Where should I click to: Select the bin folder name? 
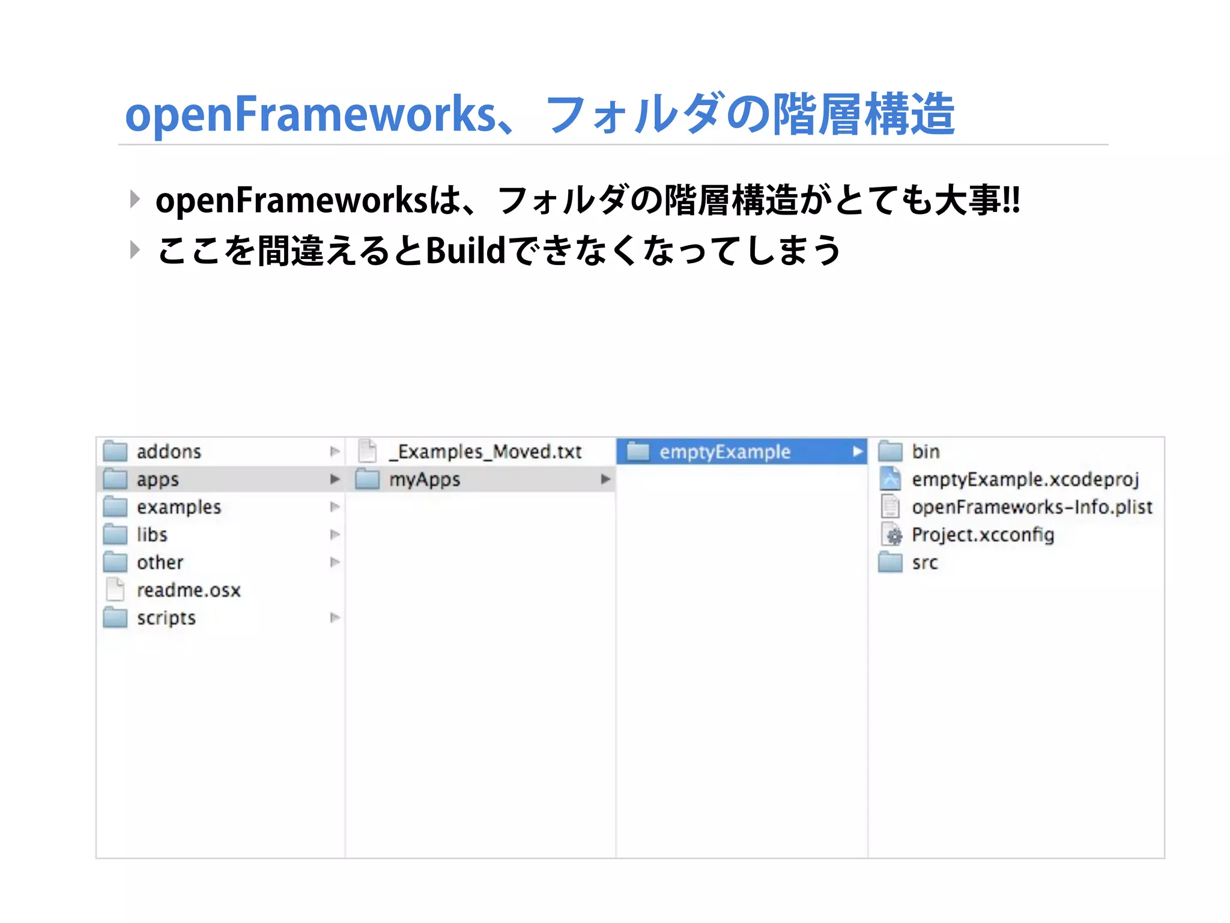[926, 451]
